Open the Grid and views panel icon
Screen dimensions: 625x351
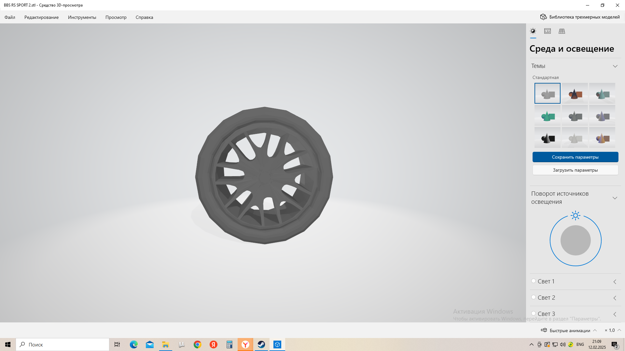click(x=562, y=31)
